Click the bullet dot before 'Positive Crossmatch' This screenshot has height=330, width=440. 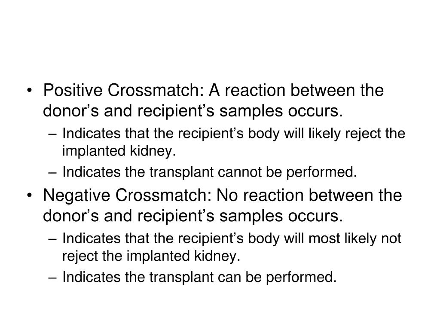click(29, 91)
